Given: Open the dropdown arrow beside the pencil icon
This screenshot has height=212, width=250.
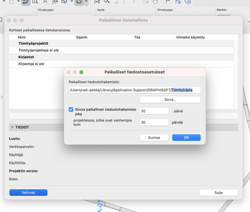Looking at the screenshot, I should [x=71, y=2].
